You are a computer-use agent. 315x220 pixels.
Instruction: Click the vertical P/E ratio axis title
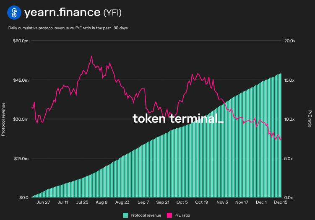click(310, 119)
